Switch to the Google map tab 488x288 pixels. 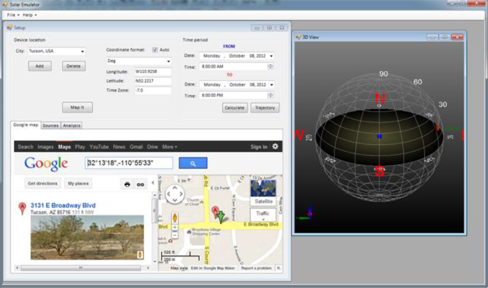click(25, 125)
